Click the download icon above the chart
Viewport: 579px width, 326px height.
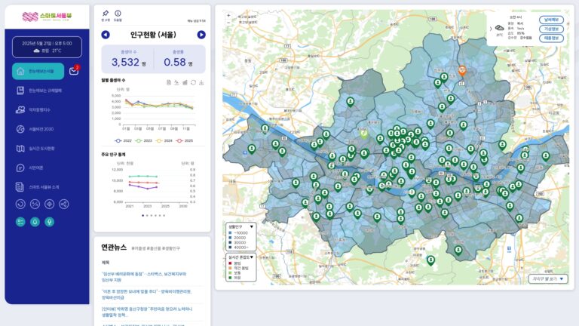(x=201, y=82)
